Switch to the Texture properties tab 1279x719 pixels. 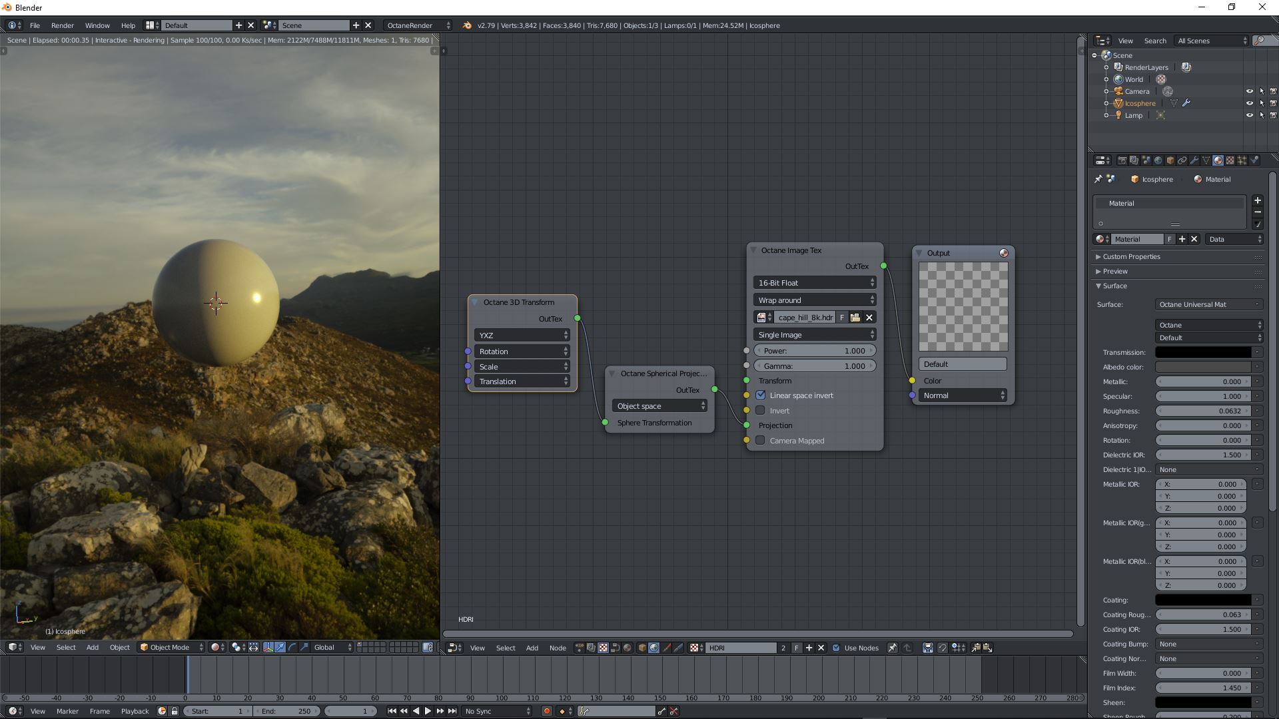coord(1230,160)
